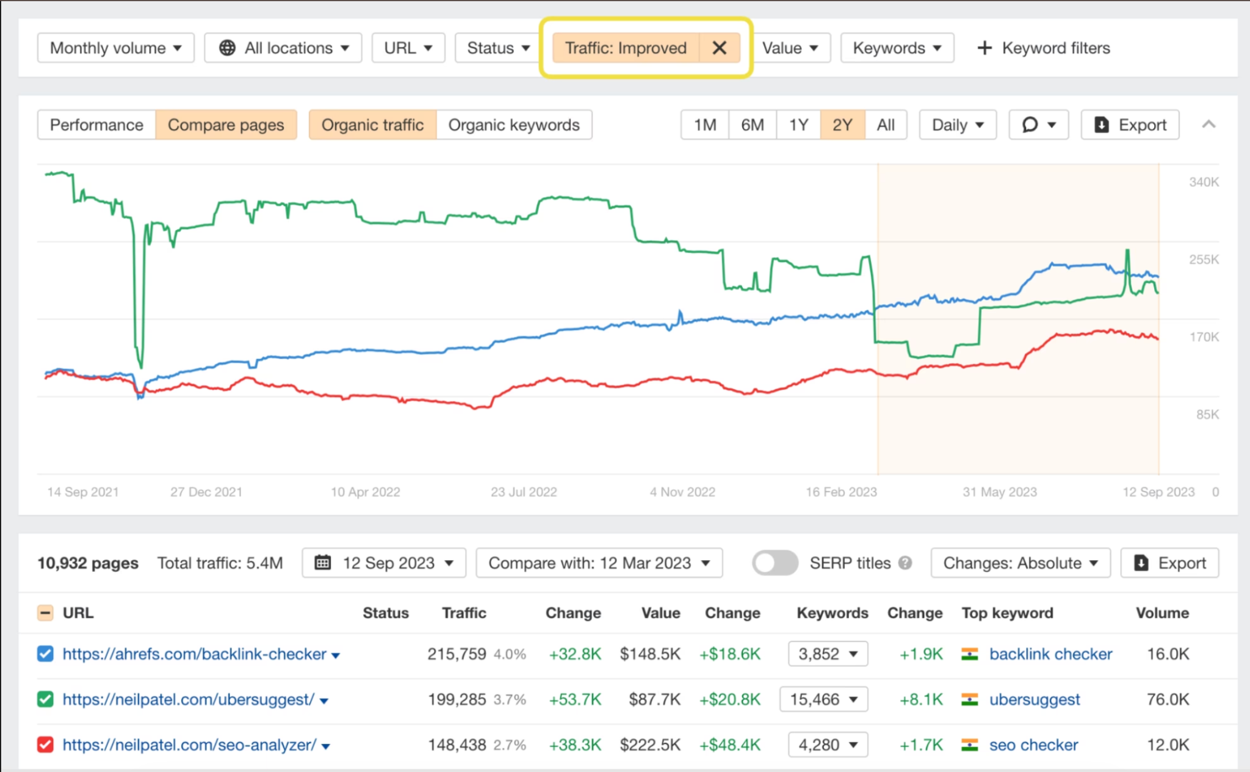The width and height of the screenshot is (1250, 772).
Task: Open the chart annotations speech bubble menu
Action: (1038, 125)
